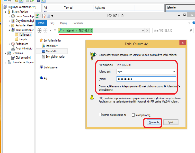Select Bu bilgisayar in navigation pane
Viewport: 195px width, 153px height.
click(x=50, y=67)
